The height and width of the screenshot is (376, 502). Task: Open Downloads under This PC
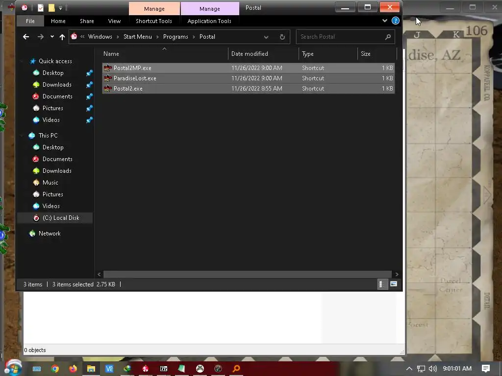click(x=57, y=171)
